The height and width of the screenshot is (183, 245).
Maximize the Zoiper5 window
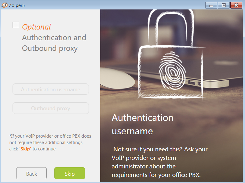(224, 5)
